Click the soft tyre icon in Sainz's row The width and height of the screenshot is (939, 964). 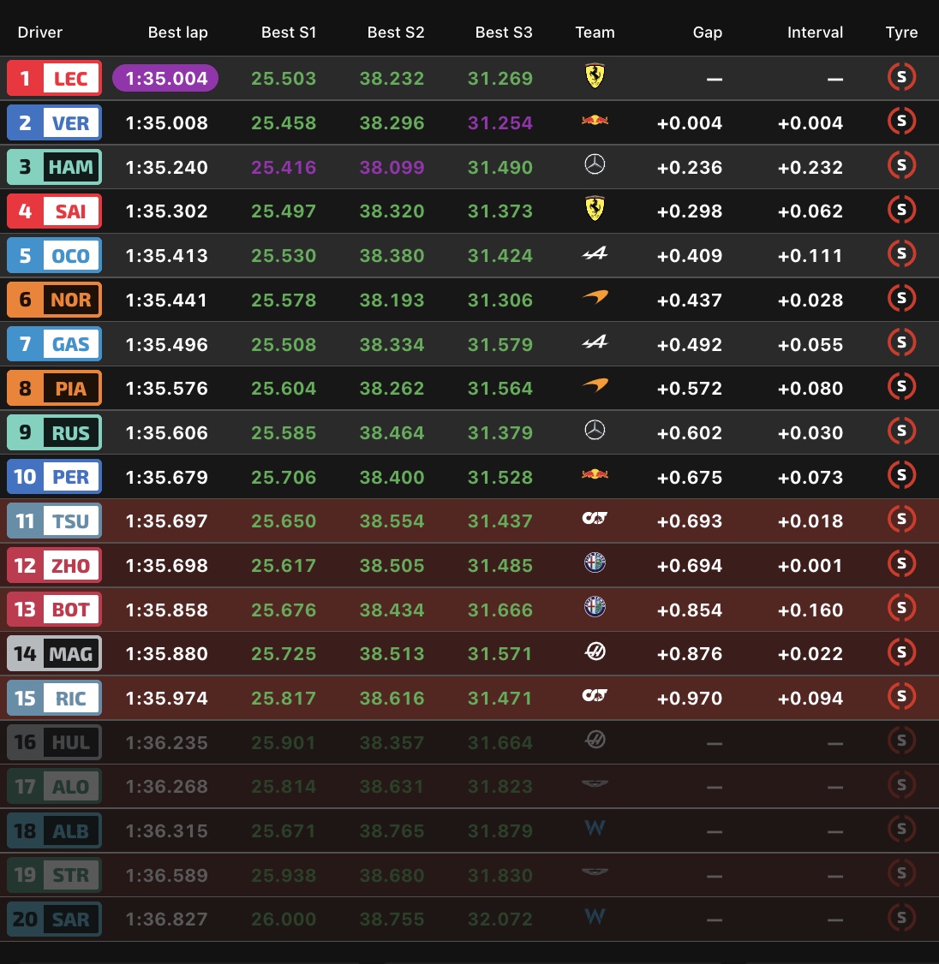click(x=900, y=209)
